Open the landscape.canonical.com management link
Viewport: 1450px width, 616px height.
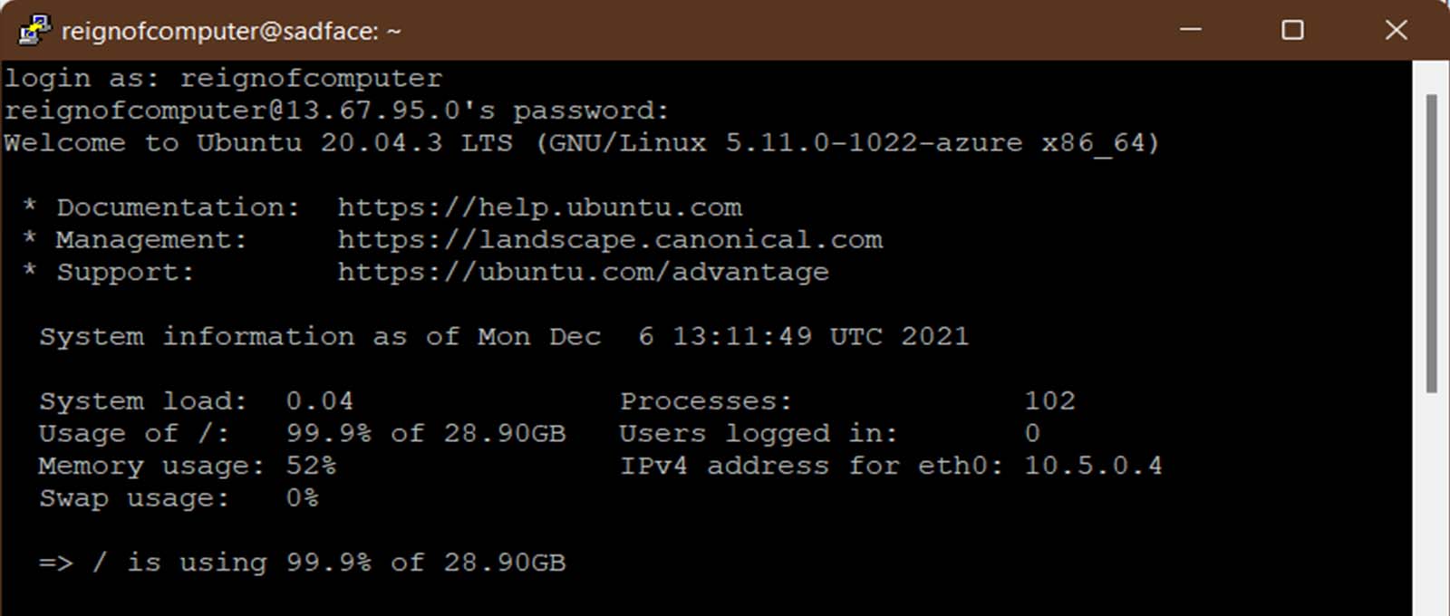[x=610, y=239]
